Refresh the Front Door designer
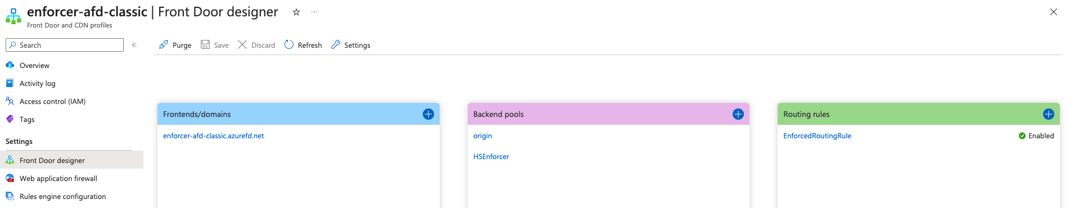The height and width of the screenshot is (208, 1070). click(x=303, y=45)
